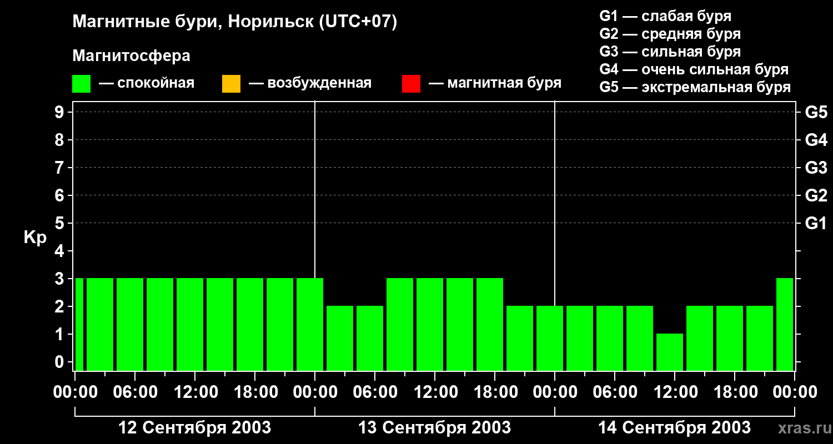Click the date label '13 Сентября 2003'
The height and width of the screenshot is (444, 833).
click(435, 428)
